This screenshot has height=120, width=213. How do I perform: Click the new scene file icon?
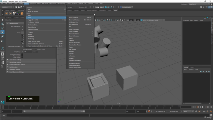16,7
